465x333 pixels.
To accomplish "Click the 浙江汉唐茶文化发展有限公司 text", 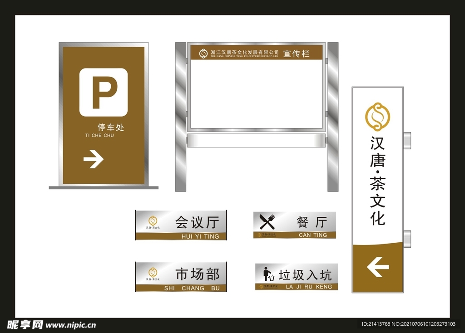I will click(245, 52).
